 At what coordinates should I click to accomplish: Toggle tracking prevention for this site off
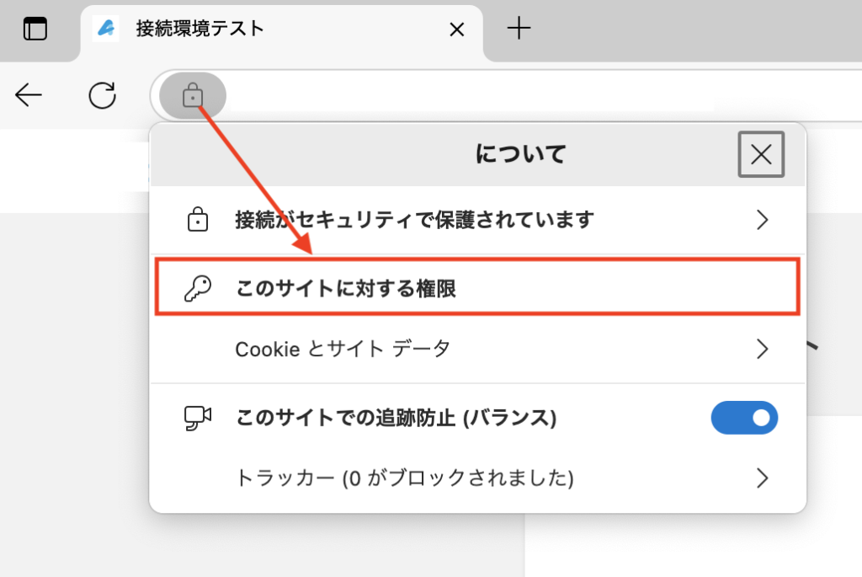(744, 417)
